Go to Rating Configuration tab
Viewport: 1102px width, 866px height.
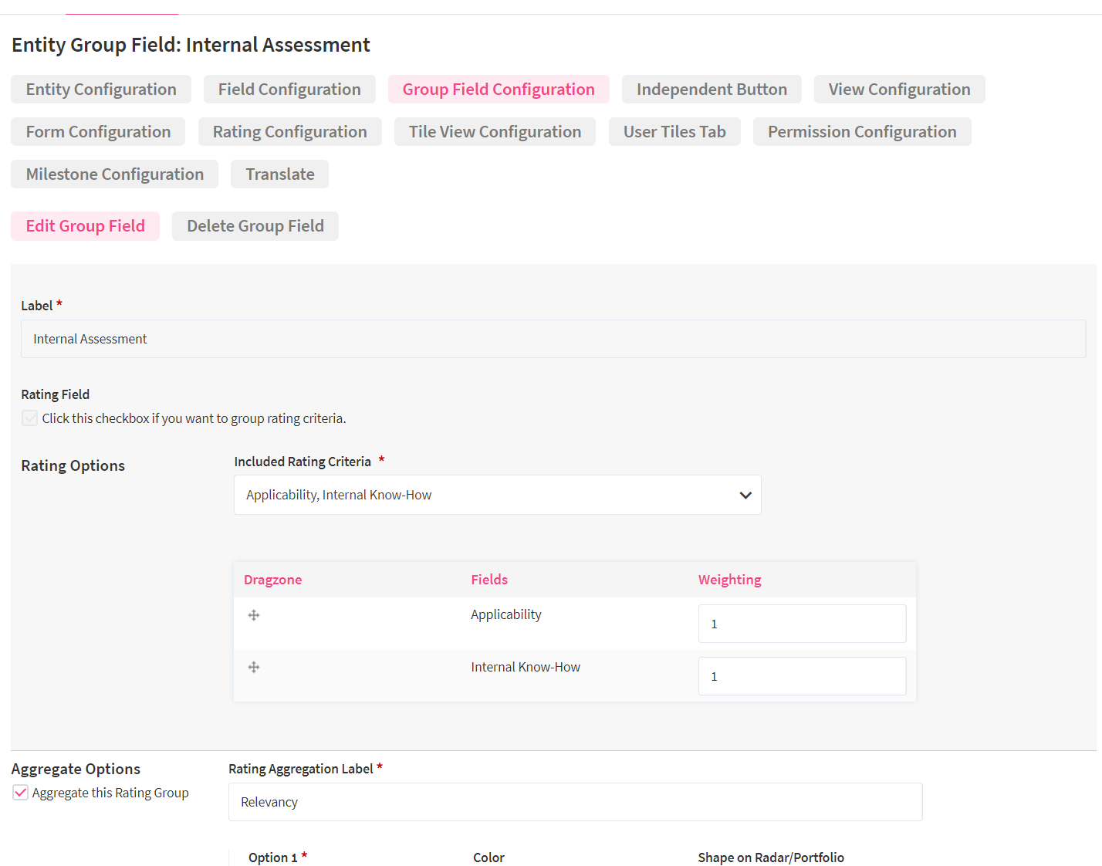click(289, 132)
